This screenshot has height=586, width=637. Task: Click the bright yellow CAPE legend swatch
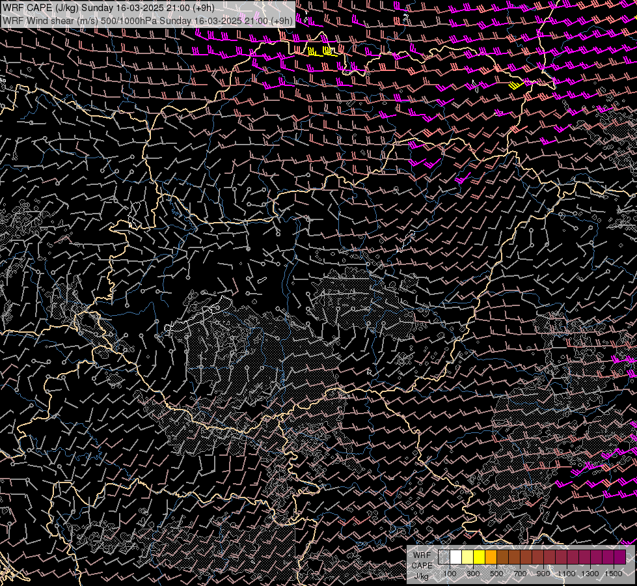480,557
